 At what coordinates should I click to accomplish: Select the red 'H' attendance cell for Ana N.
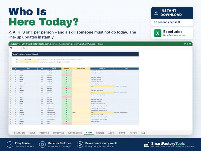(67, 88)
